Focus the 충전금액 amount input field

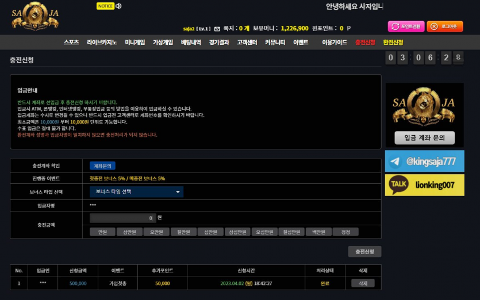pos(122,218)
